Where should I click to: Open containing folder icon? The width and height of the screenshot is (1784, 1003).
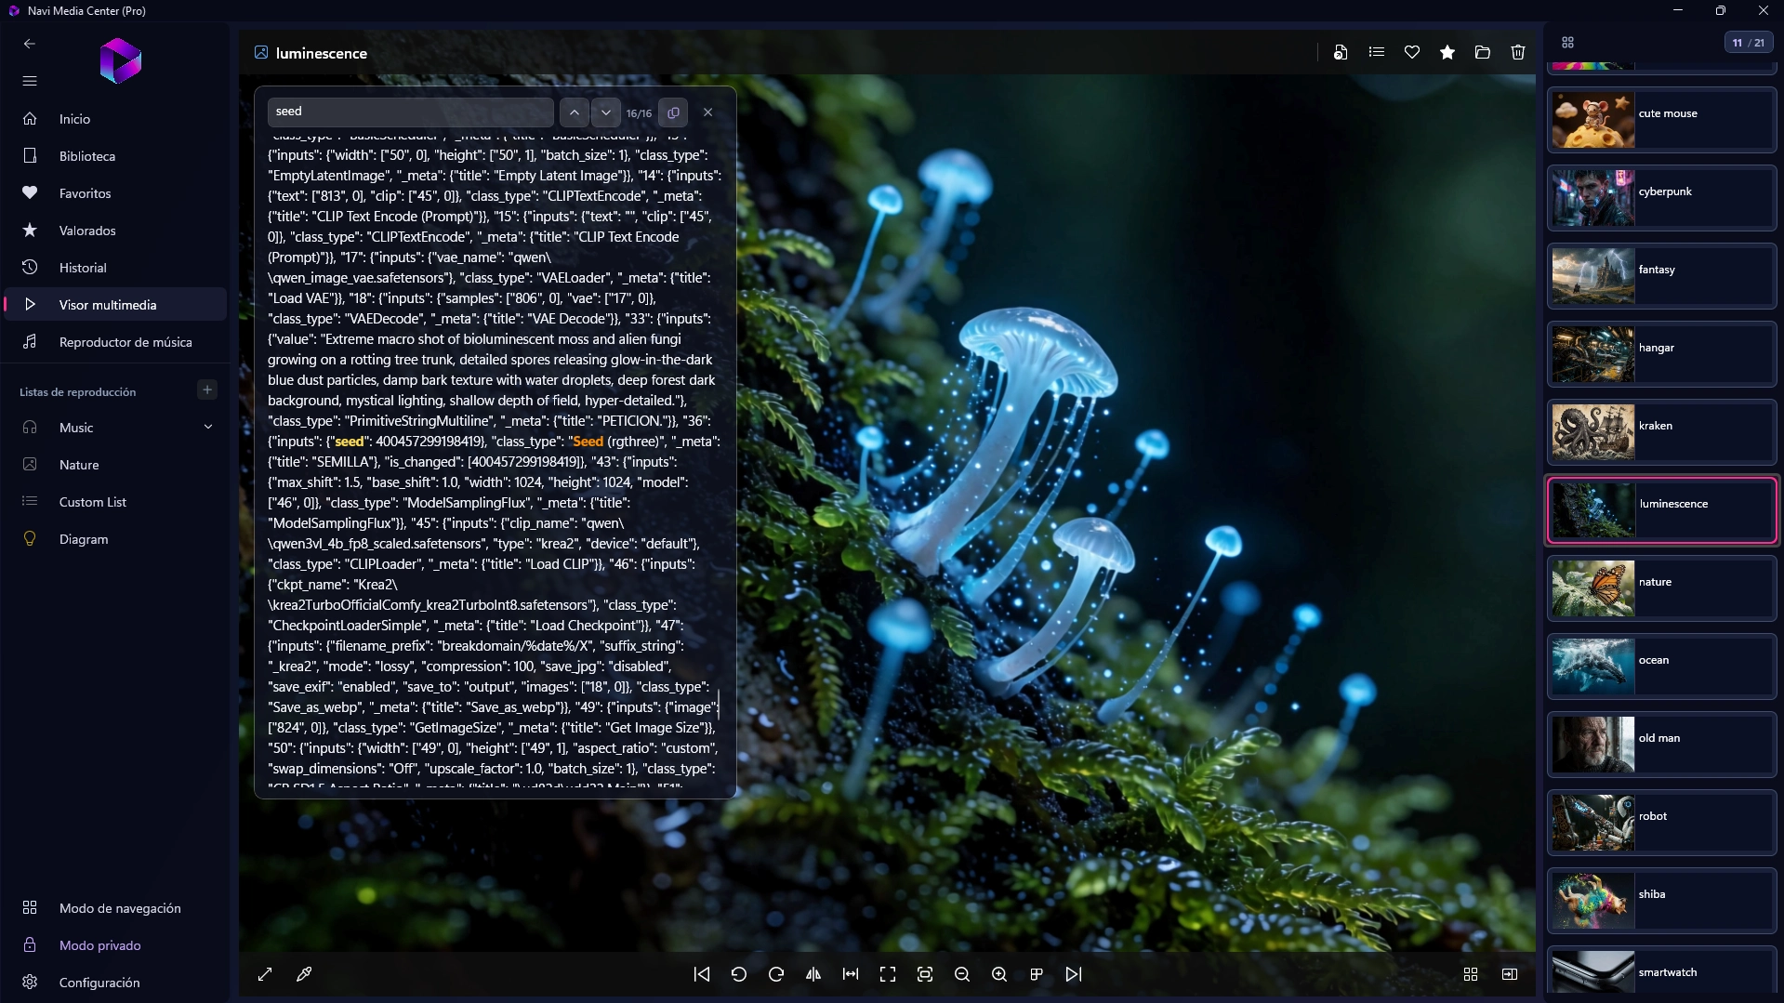click(1483, 53)
